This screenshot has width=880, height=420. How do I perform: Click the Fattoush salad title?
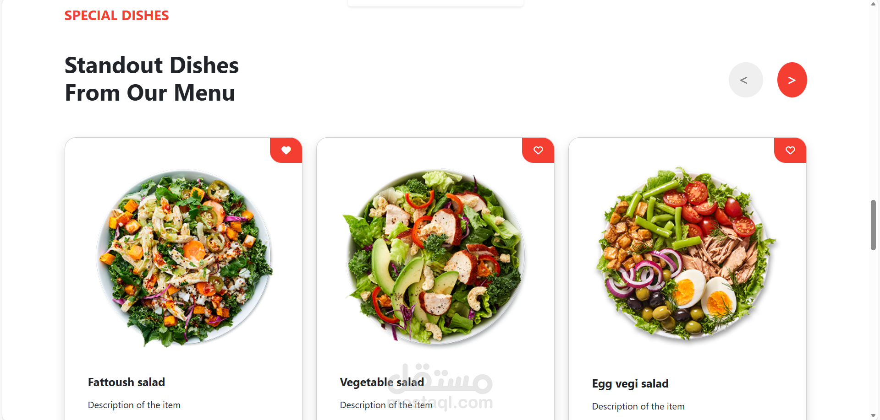tap(126, 382)
